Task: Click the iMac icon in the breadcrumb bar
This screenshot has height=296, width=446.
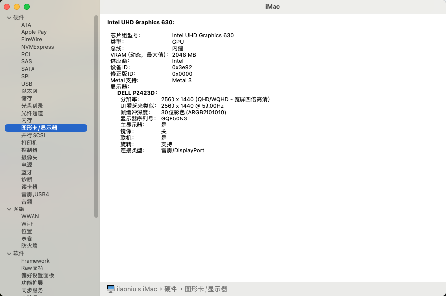Action: pyautogui.click(x=109, y=289)
